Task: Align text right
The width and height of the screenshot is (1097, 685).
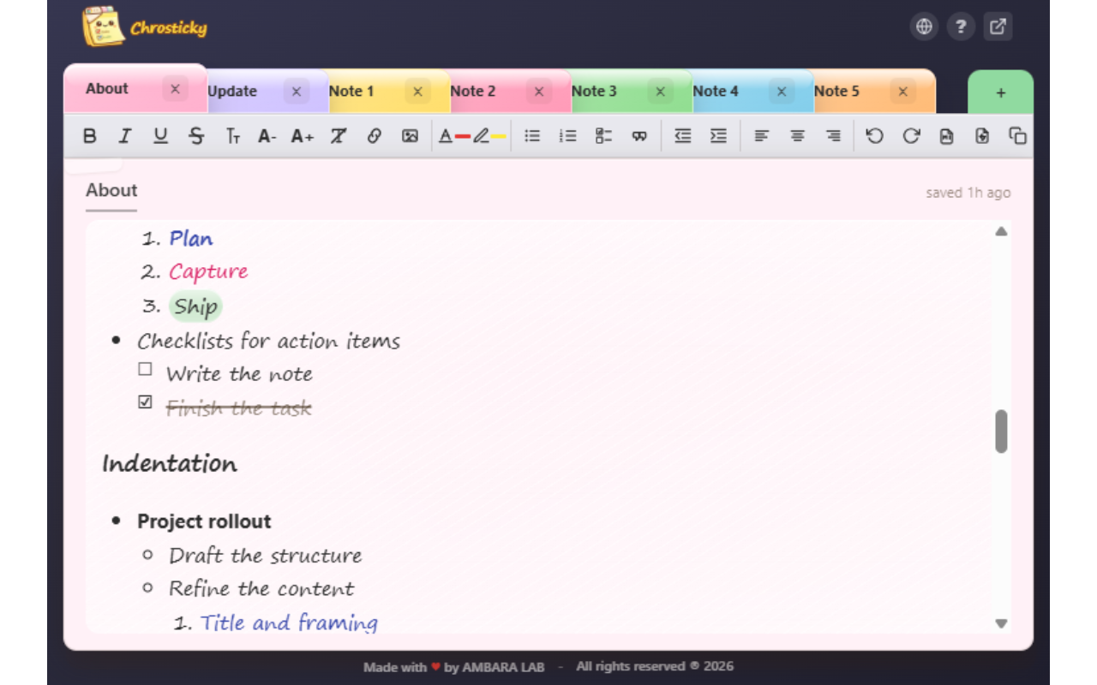Action: point(833,136)
